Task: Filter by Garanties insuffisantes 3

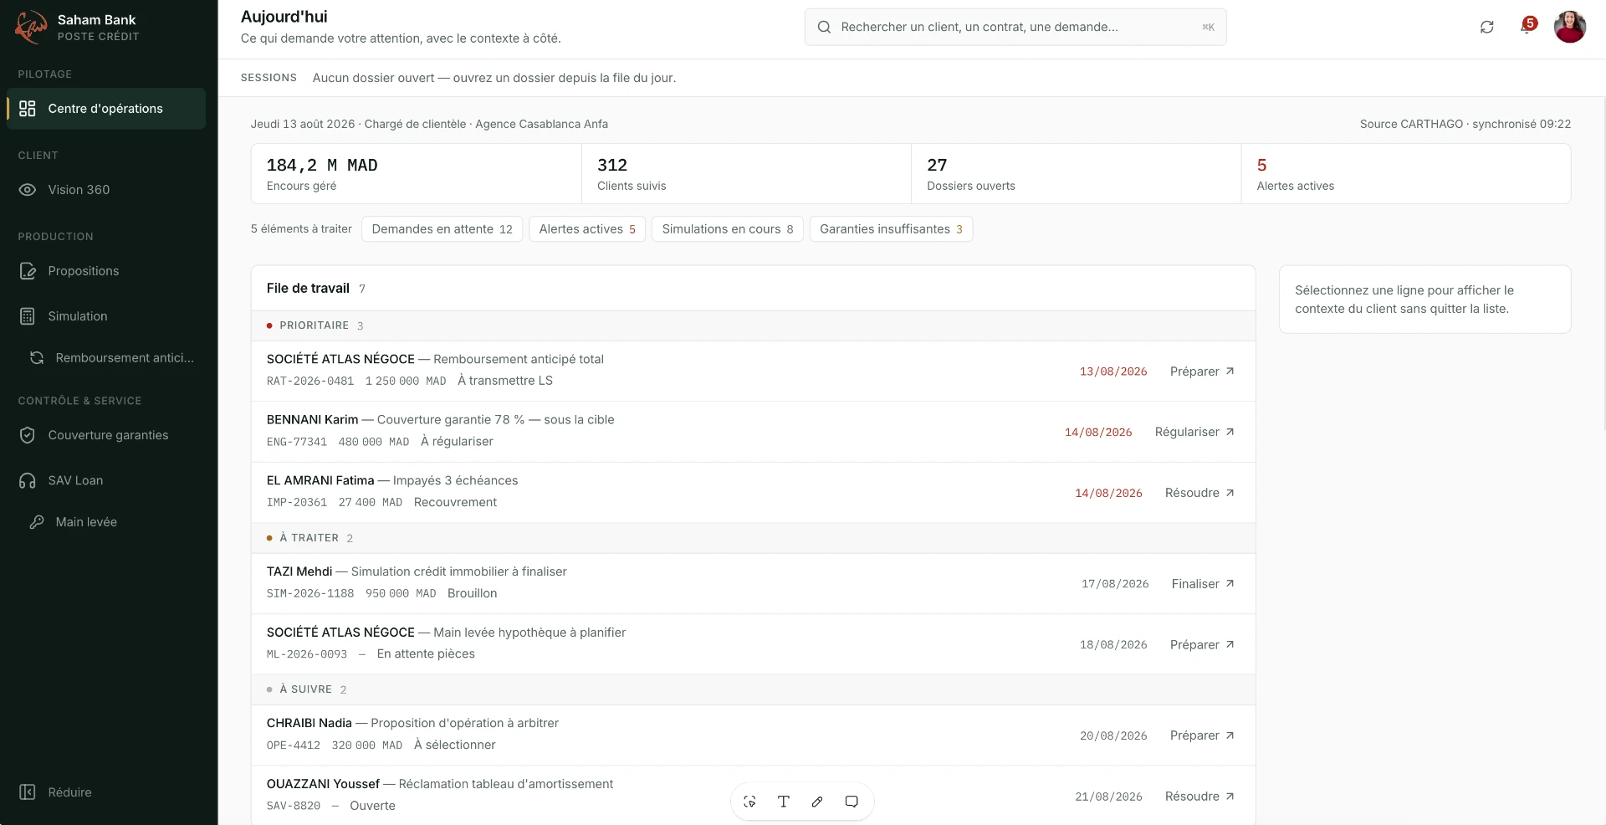Action: click(891, 229)
